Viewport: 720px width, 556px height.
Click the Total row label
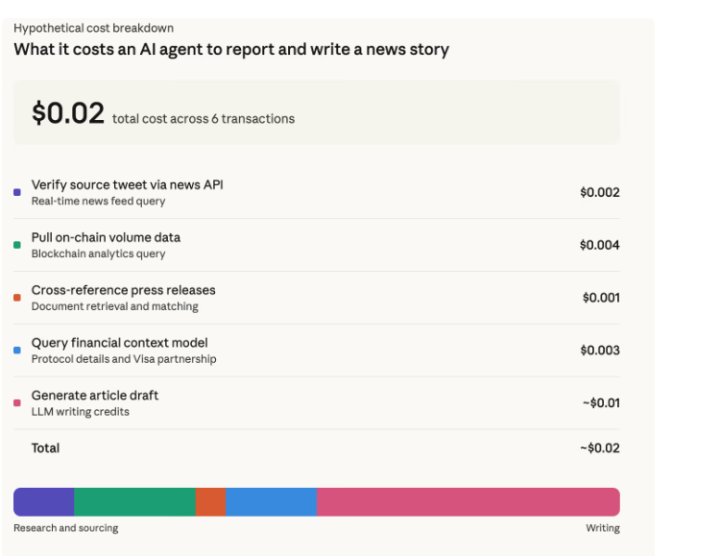[45, 448]
